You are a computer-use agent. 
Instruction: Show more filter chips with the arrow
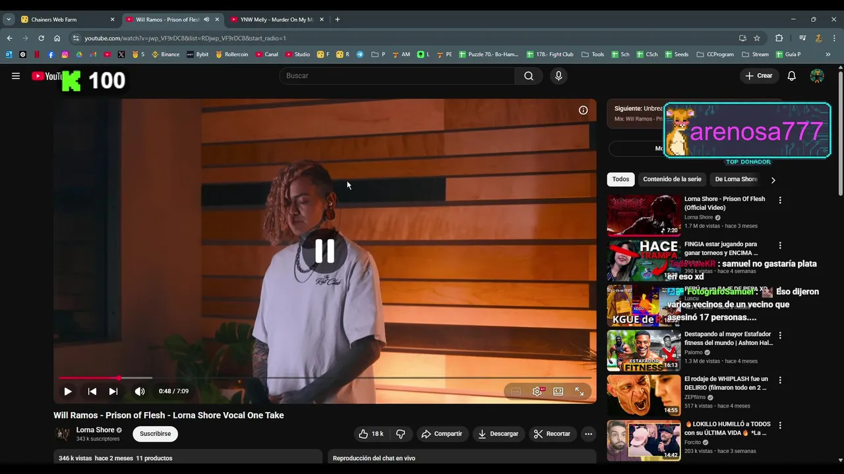tap(773, 180)
